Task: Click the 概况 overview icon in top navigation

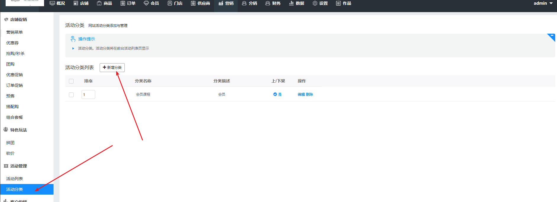Action: pos(52,3)
